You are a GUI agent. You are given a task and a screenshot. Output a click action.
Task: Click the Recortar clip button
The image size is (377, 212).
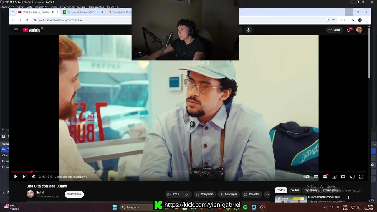coord(252,194)
